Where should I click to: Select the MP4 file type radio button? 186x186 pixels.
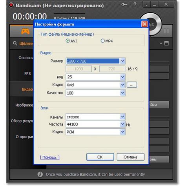[103, 41]
